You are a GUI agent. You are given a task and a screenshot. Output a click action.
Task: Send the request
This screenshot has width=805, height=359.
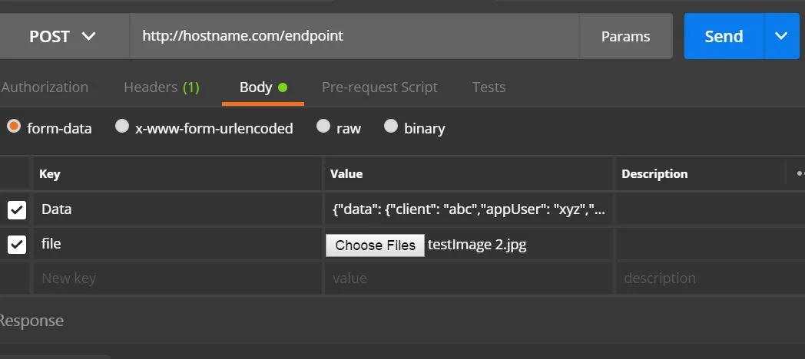click(724, 36)
